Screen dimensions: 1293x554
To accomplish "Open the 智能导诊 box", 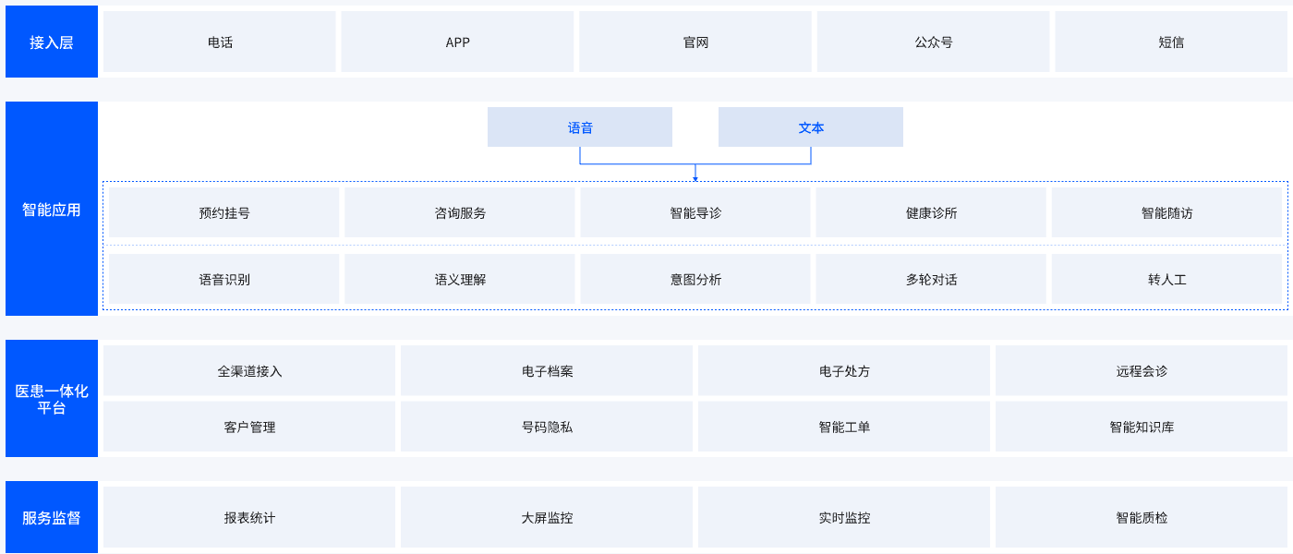I will click(x=695, y=212).
